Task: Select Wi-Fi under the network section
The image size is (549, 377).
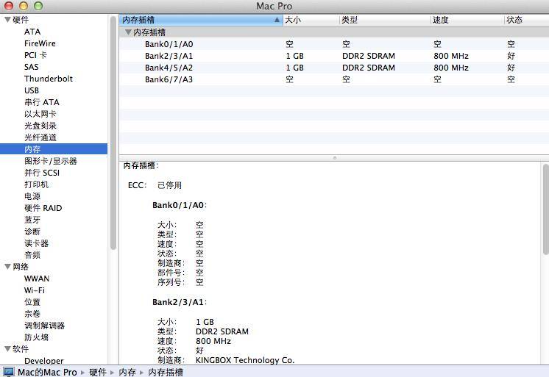Action: [x=35, y=290]
